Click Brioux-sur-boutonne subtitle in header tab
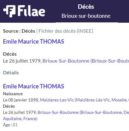Viewport: 129px width, 131px height. tap(86, 16)
